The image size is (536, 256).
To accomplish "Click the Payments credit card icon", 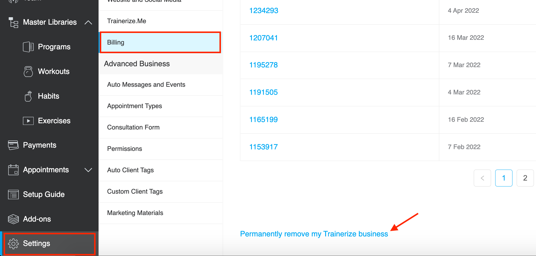I will (x=13, y=145).
